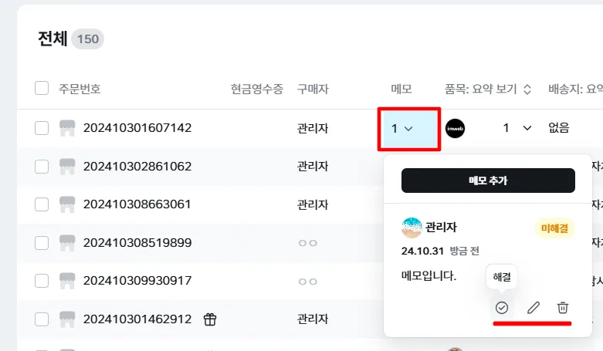Open order number 202410301462912
The width and height of the screenshot is (603, 351).
(137, 319)
